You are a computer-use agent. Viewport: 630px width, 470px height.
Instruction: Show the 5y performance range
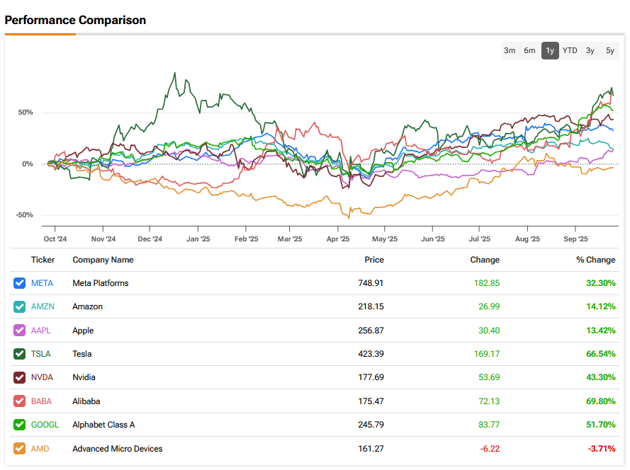pos(610,50)
